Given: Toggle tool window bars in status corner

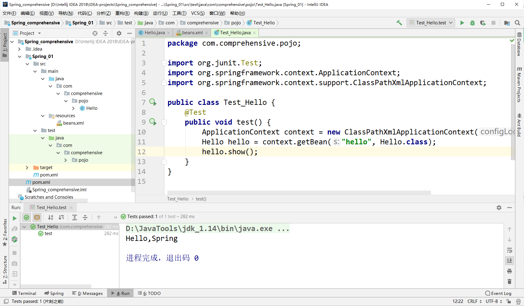Looking at the screenshot, I should click(6, 301).
